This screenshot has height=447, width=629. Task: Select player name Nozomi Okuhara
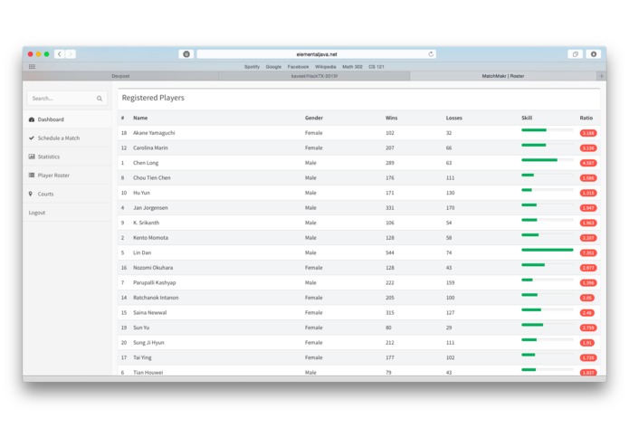pyautogui.click(x=153, y=268)
